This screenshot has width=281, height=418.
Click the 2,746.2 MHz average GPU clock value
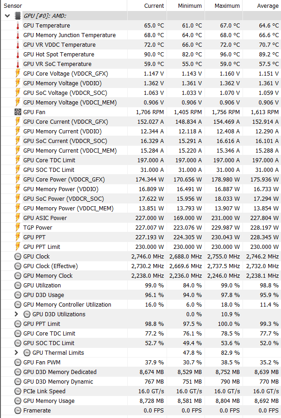click(x=262, y=257)
